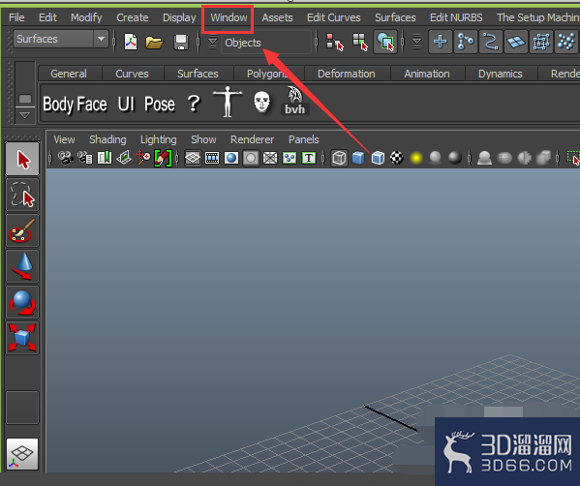This screenshot has height=486, width=580.
Task: Enable Wireframe display cube icon
Action: pos(339,159)
